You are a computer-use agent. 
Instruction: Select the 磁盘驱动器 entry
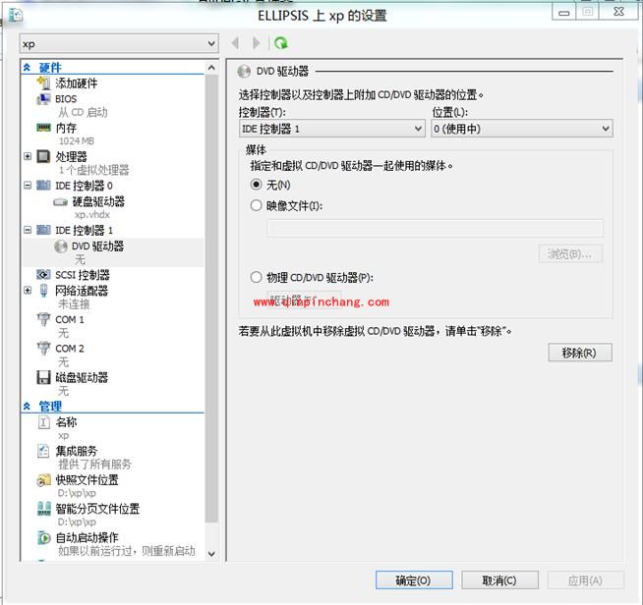pyautogui.click(x=82, y=377)
